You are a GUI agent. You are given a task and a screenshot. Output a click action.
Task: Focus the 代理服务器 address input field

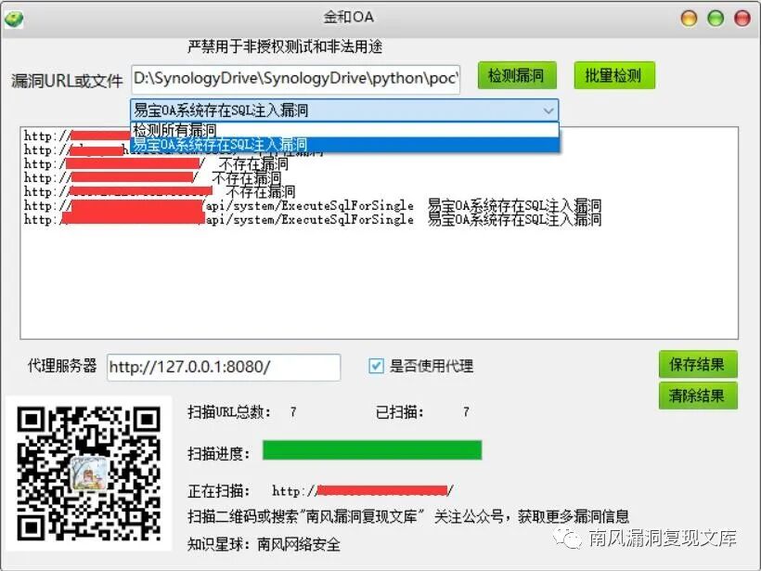[224, 367]
